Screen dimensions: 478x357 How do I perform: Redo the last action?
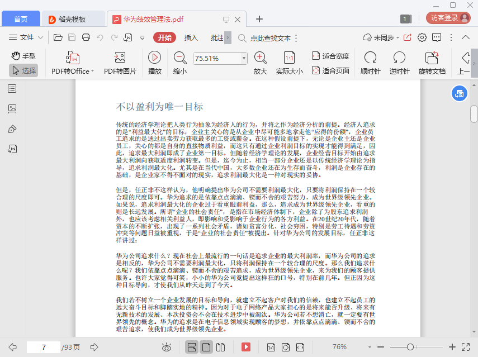click(x=114, y=37)
